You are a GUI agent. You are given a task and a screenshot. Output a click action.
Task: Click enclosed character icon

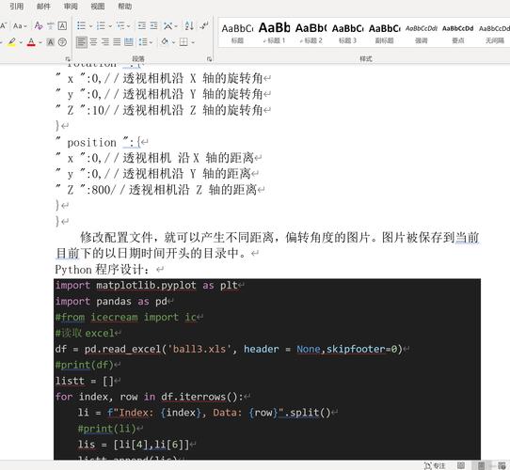[62, 42]
